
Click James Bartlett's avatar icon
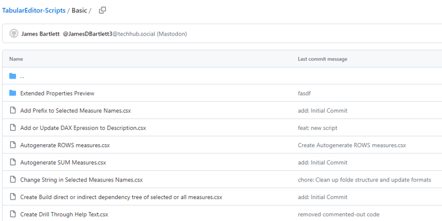(x=14, y=34)
